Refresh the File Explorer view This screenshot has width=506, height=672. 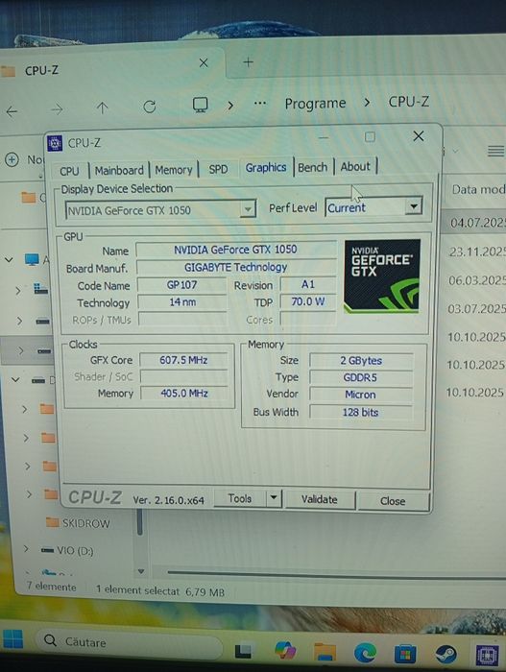[150, 107]
